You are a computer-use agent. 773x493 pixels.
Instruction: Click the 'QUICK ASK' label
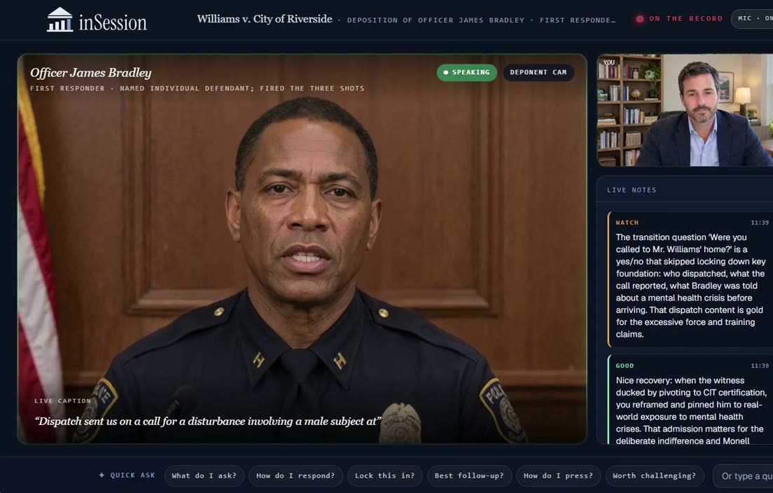pyautogui.click(x=132, y=475)
